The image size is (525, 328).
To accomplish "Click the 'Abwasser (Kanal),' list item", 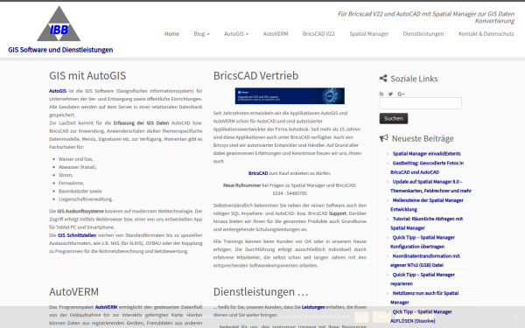I will point(77,167).
